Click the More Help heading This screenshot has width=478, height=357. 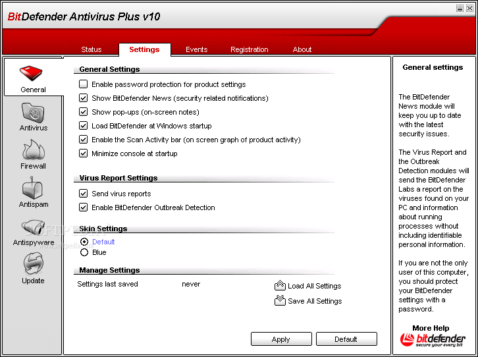click(431, 328)
